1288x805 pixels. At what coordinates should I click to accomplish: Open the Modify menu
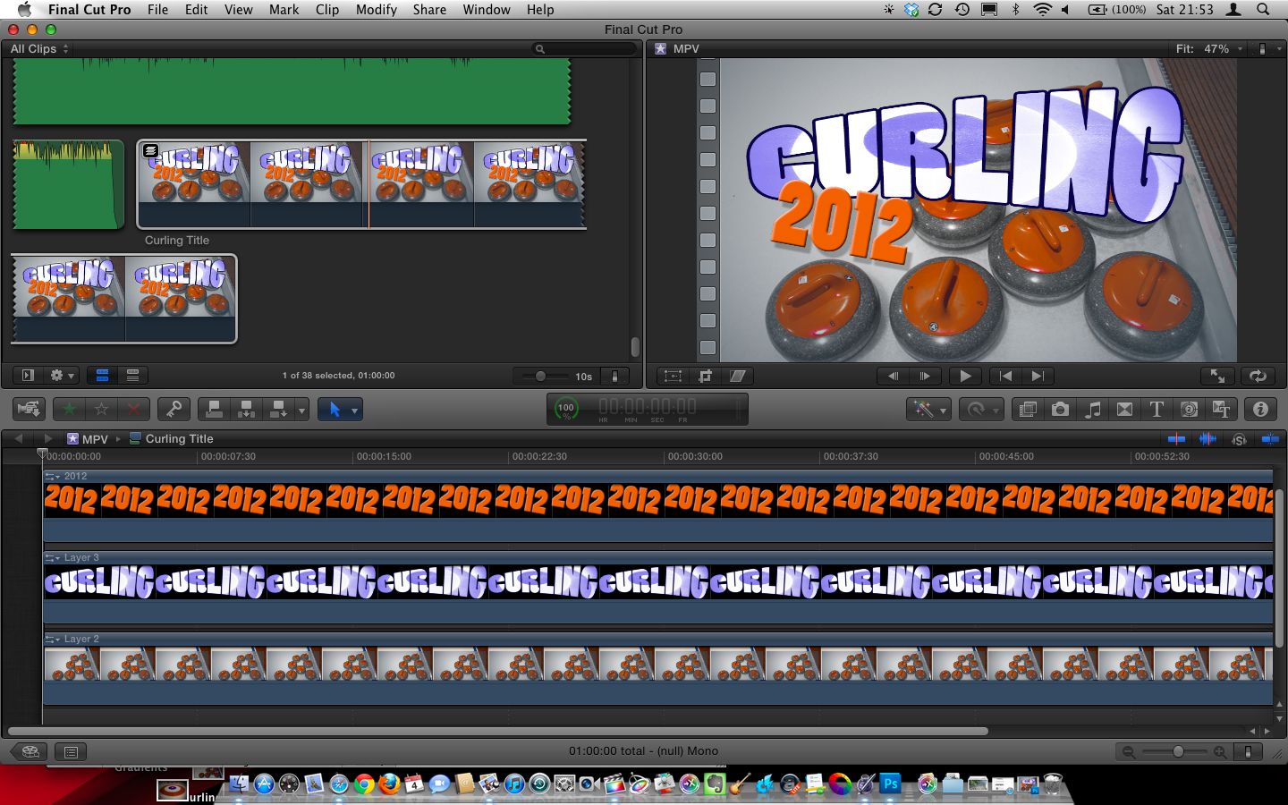pyautogui.click(x=376, y=10)
